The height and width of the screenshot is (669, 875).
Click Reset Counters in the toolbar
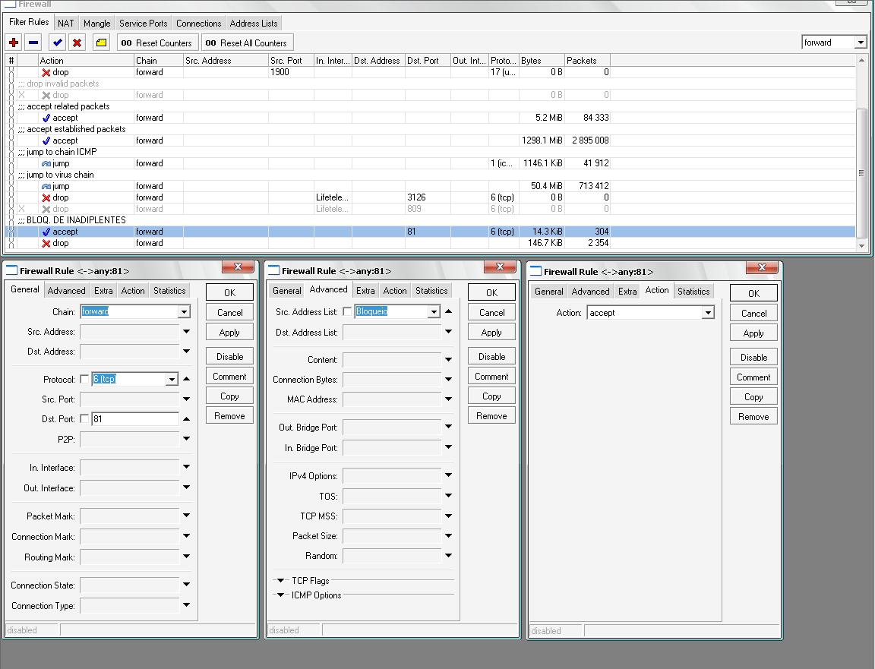click(x=157, y=43)
